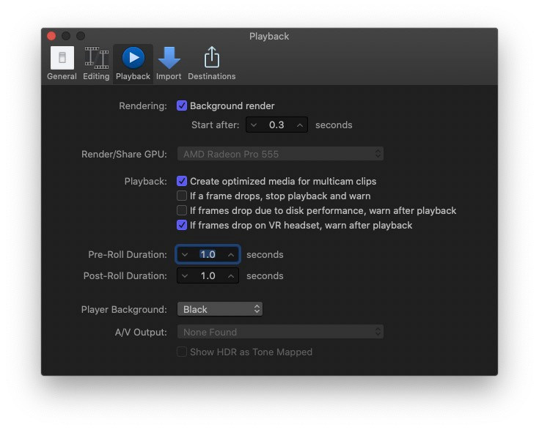This screenshot has height=430, width=539.
Task: Decrease the Post-Roll Duration value
Action: [185, 275]
